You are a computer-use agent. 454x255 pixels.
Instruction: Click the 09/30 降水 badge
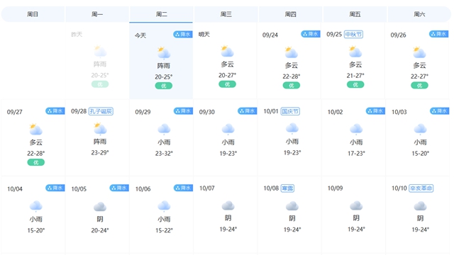coord(248,110)
